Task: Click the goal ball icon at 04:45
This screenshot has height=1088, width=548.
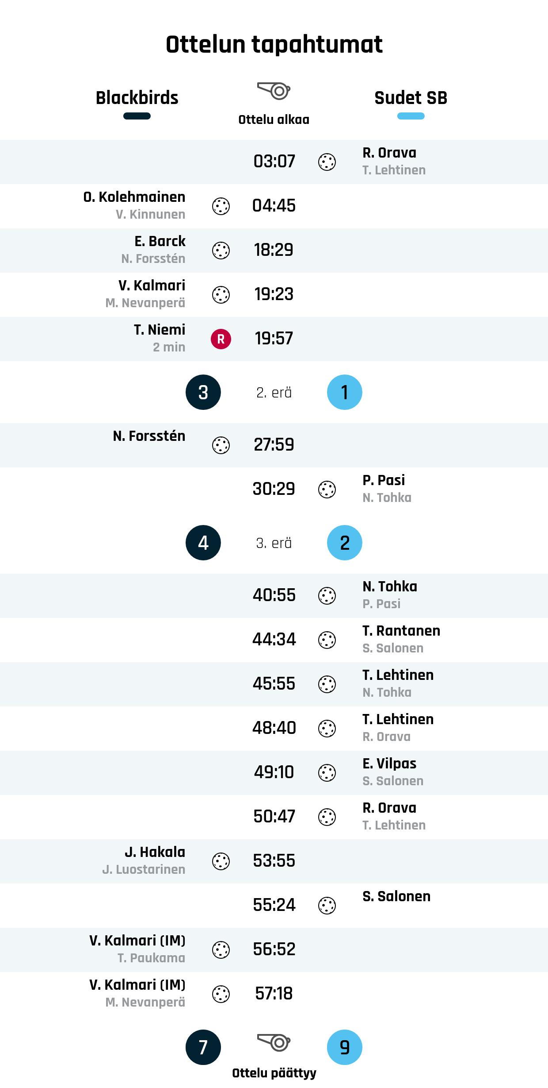Action: click(x=221, y=206)
